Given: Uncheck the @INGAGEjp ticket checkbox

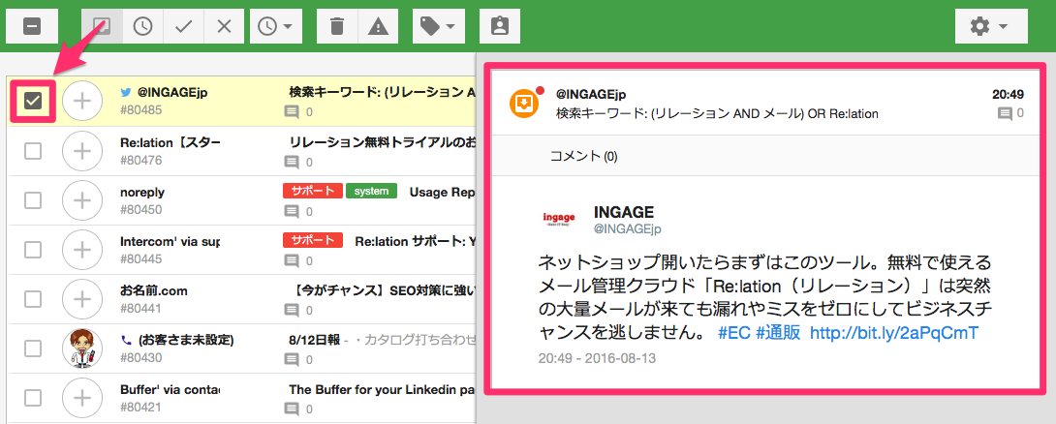Looking at the screenshot, I should [33, 101].
